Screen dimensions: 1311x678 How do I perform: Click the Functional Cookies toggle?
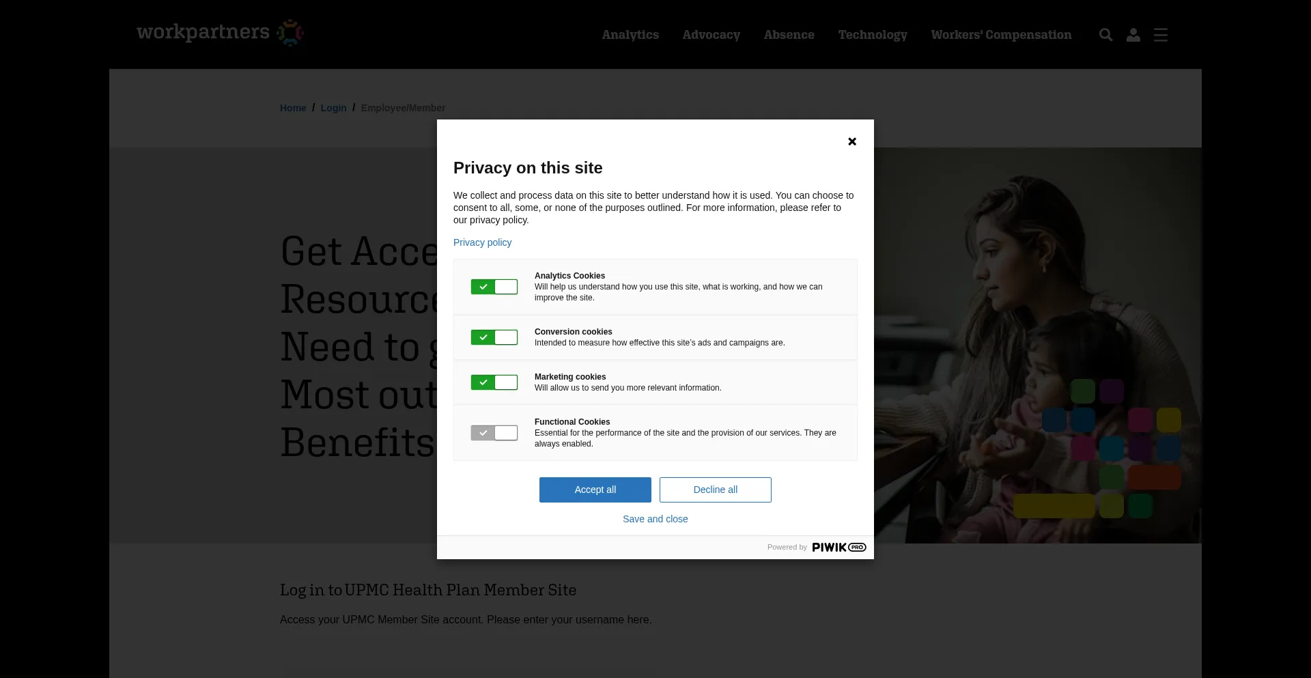click(494, 433)
